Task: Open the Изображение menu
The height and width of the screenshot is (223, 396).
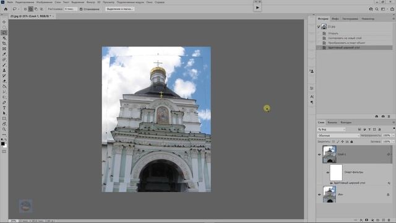Action: point(44,2)
